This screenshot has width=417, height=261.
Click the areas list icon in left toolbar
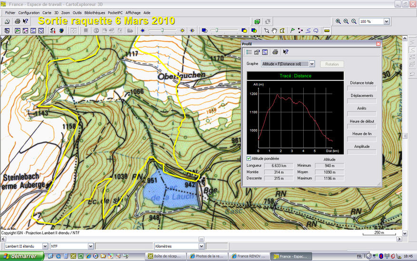pyautogui.click(x=41, y=30)
